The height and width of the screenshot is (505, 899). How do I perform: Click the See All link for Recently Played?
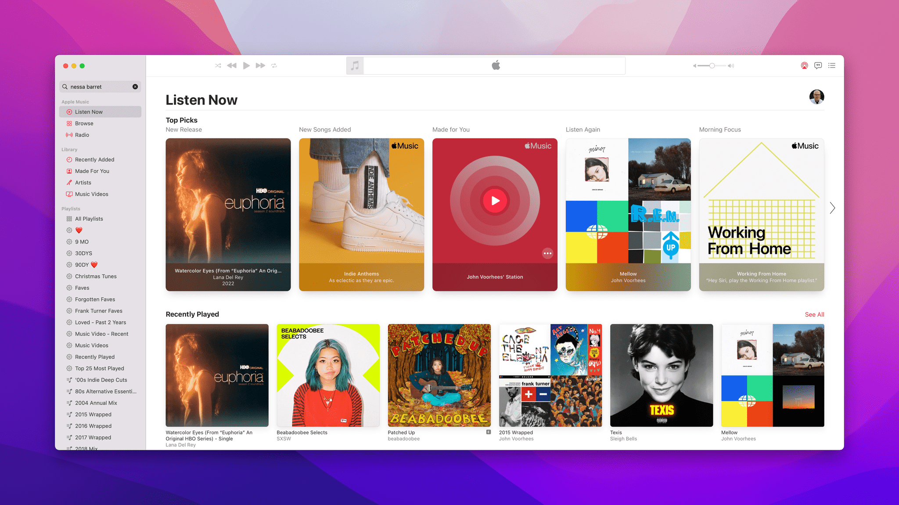tap(814, 314)
